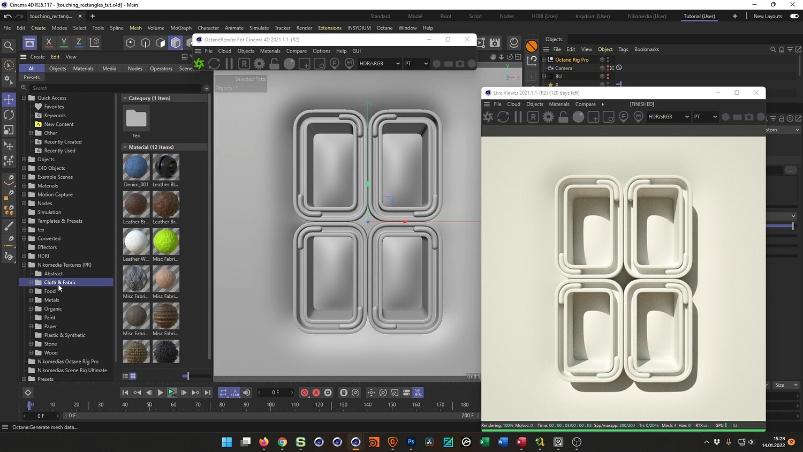Select the Metals folder in asset tree
The image size is (803, 452).
tap(51, 300)
